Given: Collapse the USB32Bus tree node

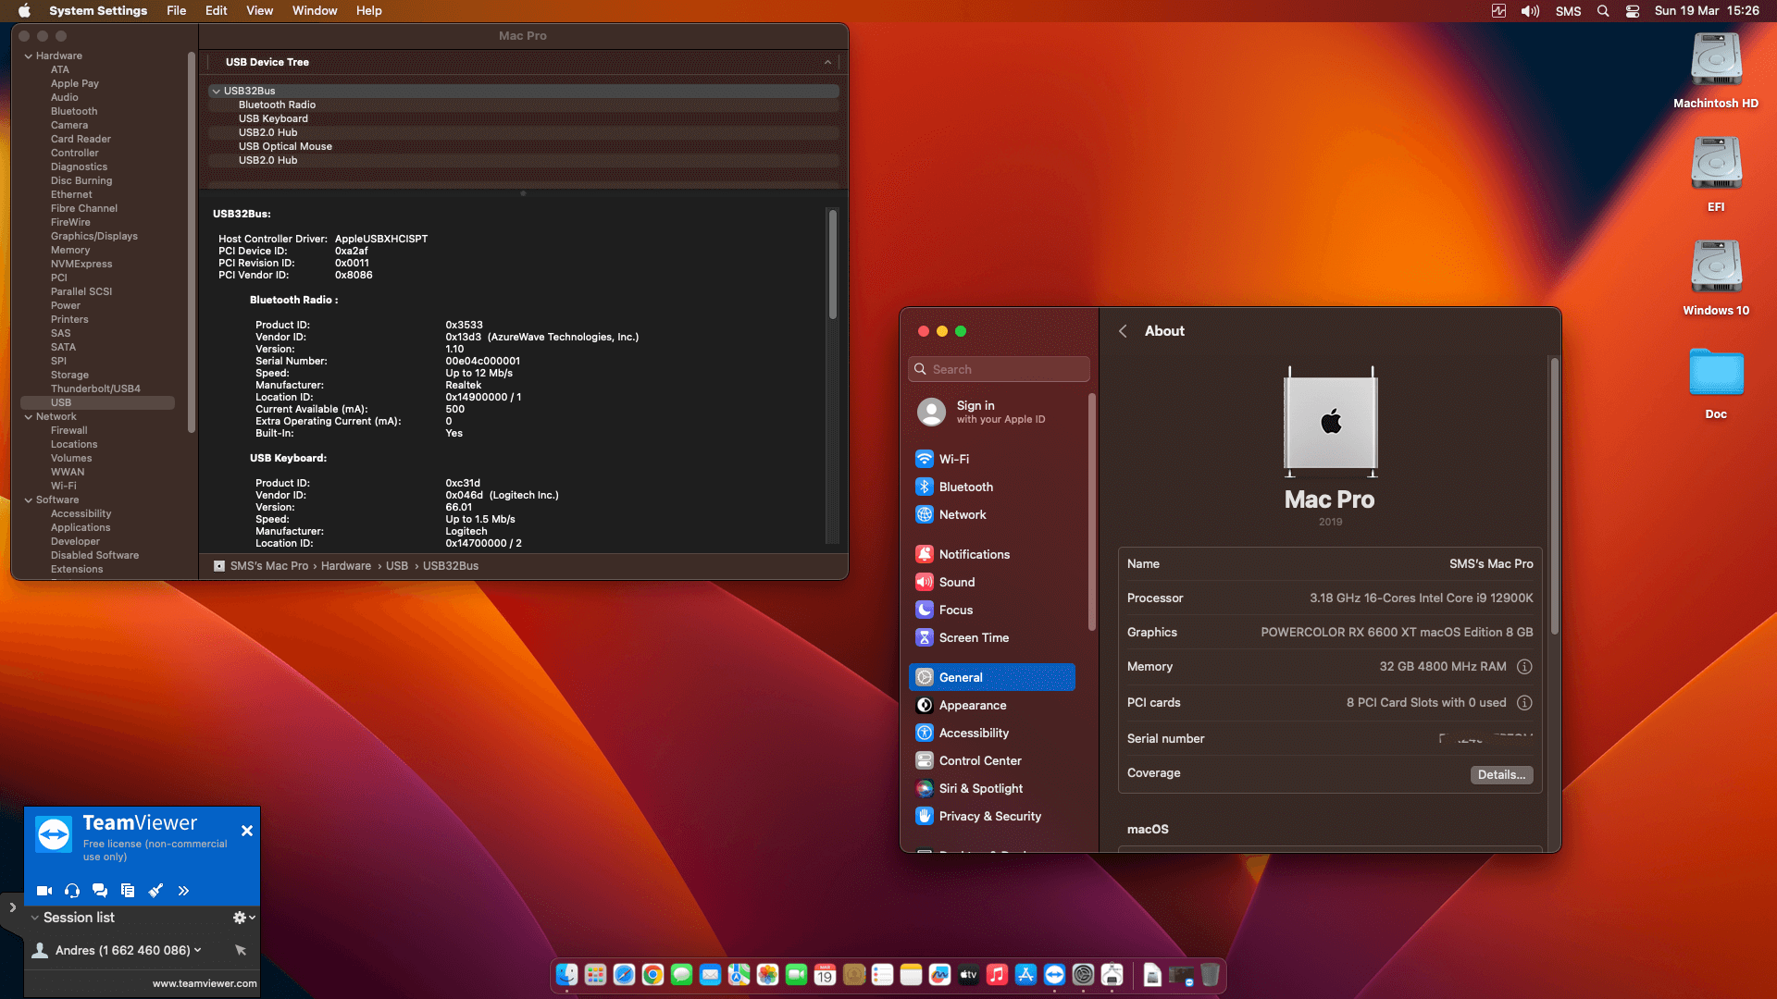Looking at the screenshot, I should tap(216, 91).
